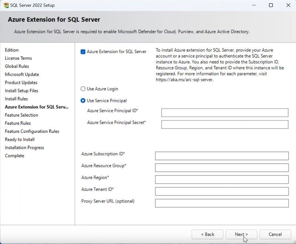Cancel the SQL Server setup
This screenshot has height=244, width=296.
tap(275, 234)
